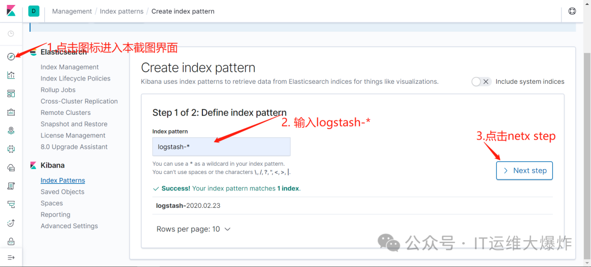Click the Index patterns breadcrumb

(121, 11)
